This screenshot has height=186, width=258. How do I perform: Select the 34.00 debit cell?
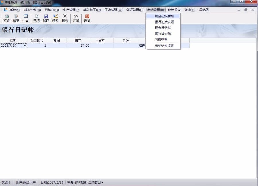(78, 46)
